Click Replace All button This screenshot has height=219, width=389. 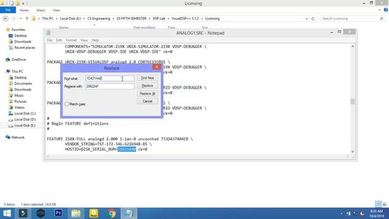click(x=147, y=94)
